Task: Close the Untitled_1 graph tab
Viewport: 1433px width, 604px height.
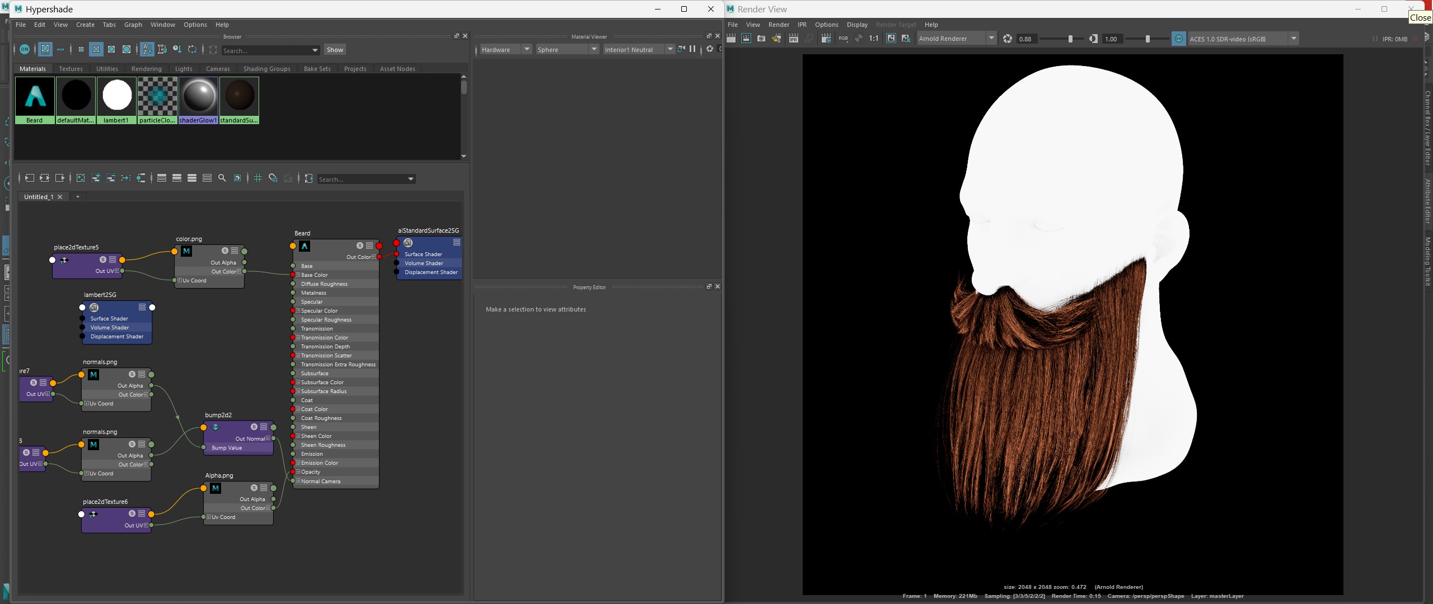Action: [60, 197]
